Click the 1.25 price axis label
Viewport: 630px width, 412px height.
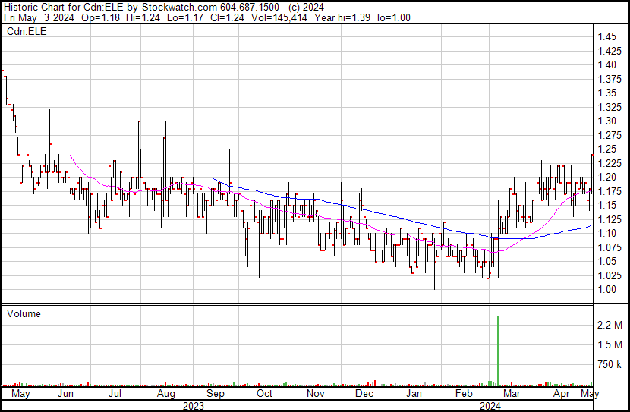(606, 149)
